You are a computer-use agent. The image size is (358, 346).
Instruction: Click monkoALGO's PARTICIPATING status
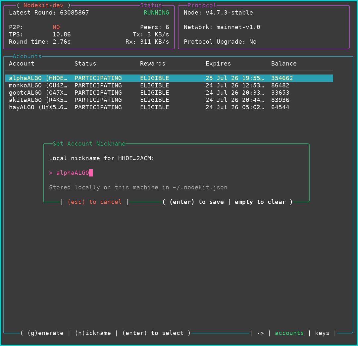[x=98, y=85]
